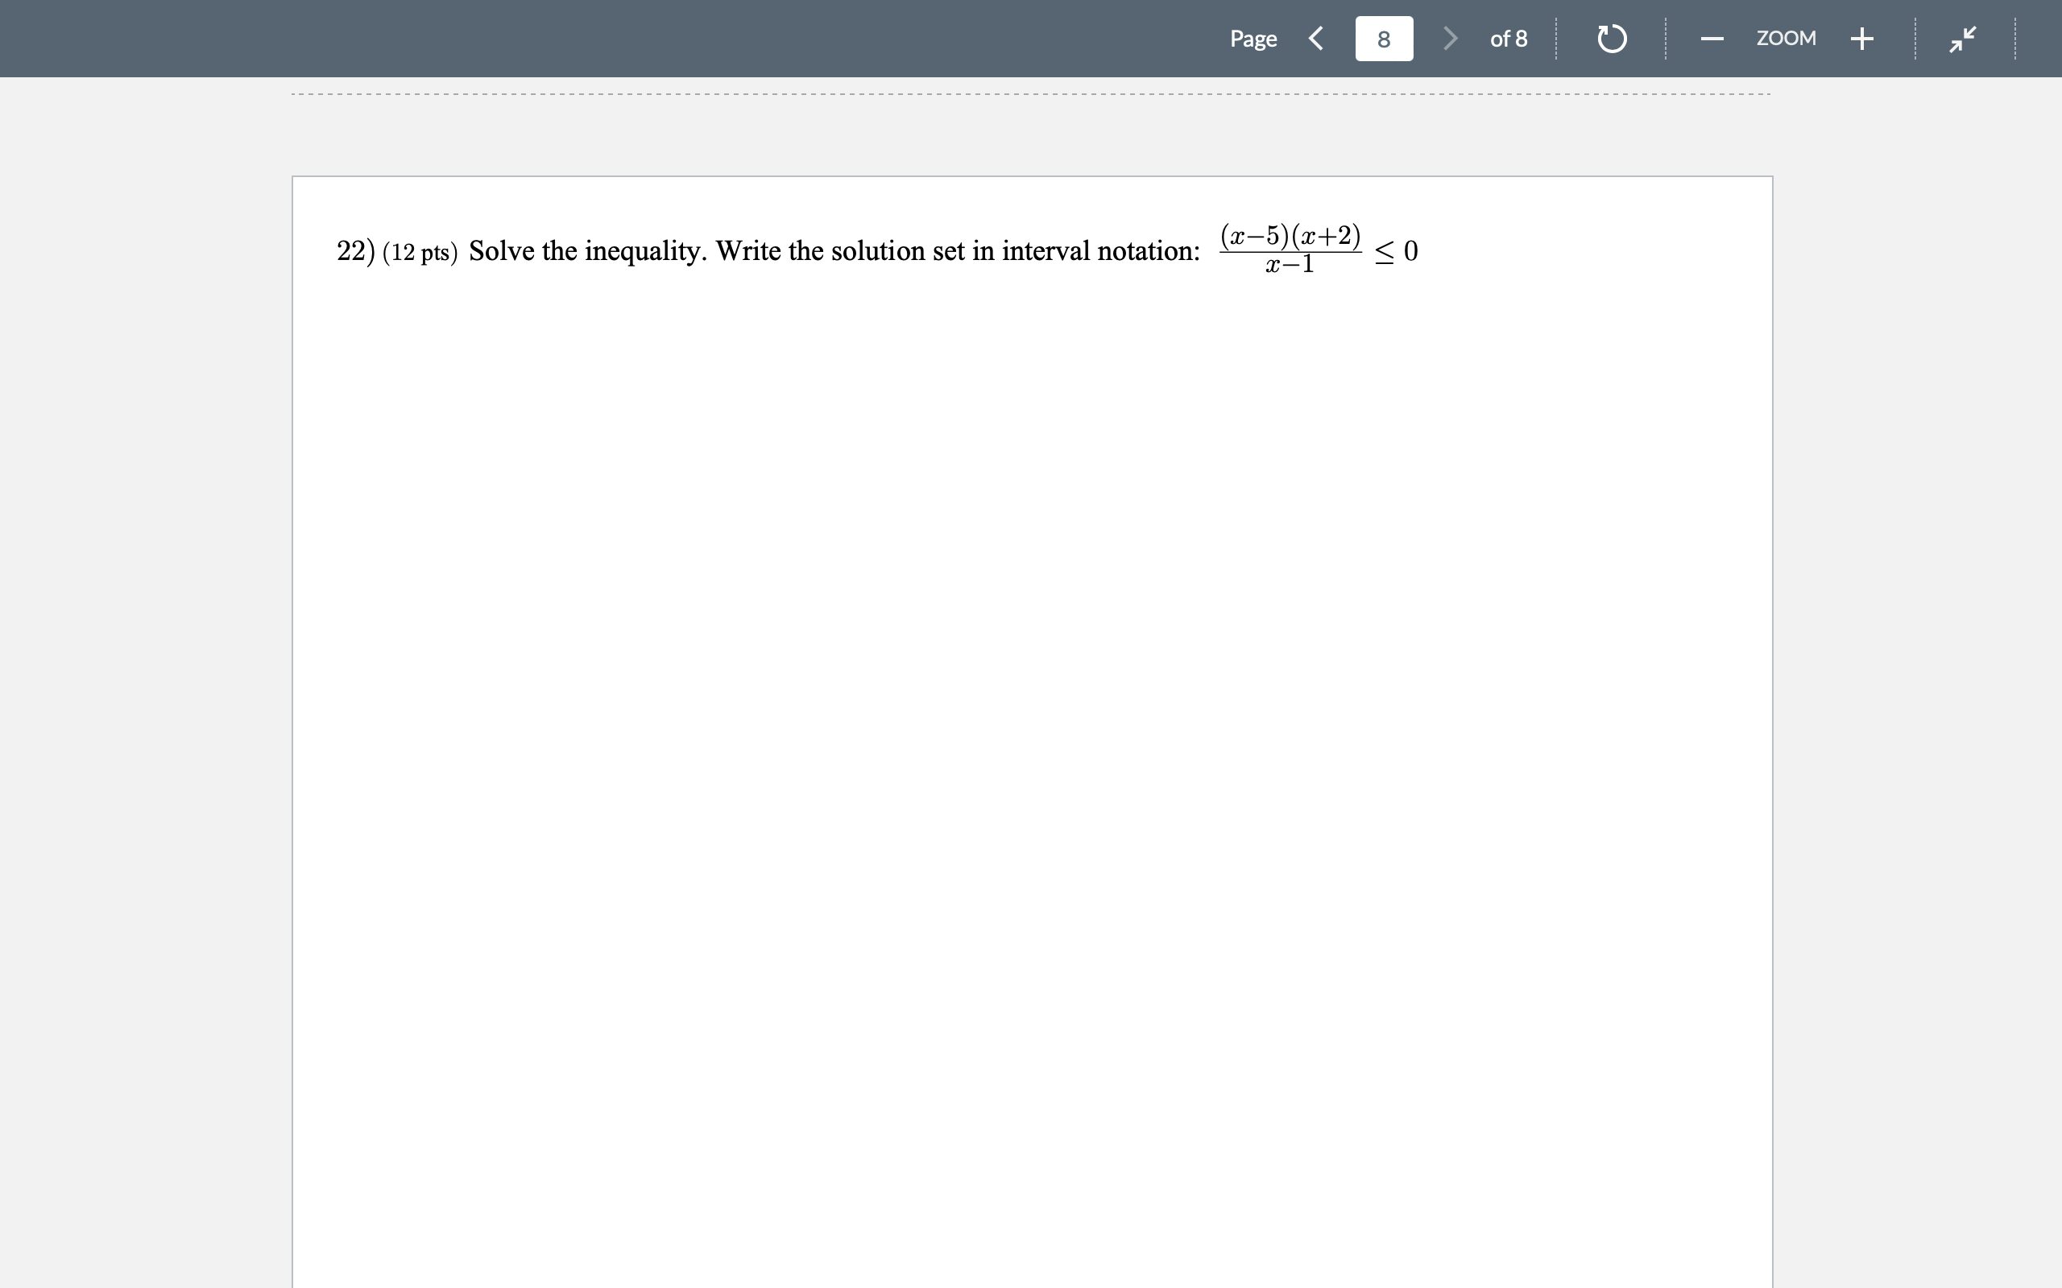Click the Page label in the toolbar
The image size is (2062, 1288).
pos(1253,39)
